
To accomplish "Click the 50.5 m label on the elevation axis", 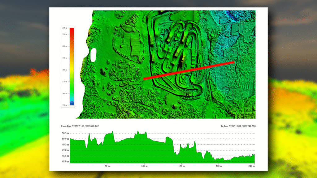I will pyautogui.click(x=65, y=133).
